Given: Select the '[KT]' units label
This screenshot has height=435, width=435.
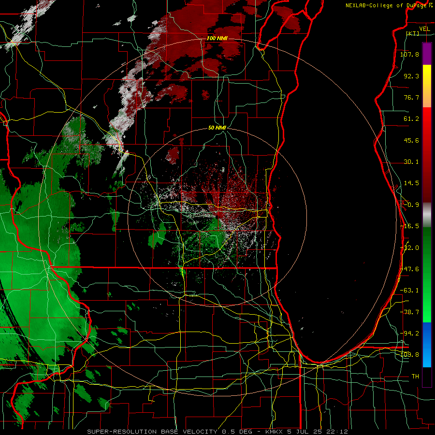Looking at the screenshot, I should [x=413, y=33].
